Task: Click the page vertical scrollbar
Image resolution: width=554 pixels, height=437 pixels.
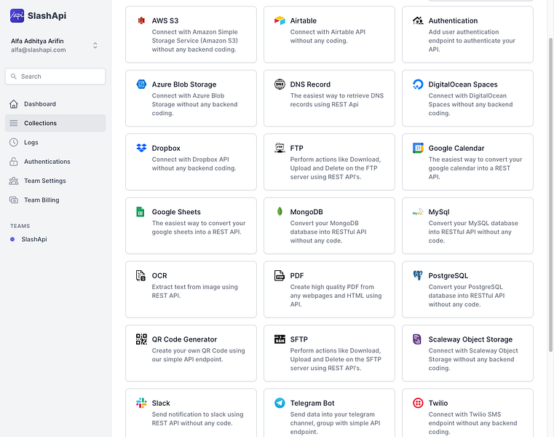Action: point(550,194)
